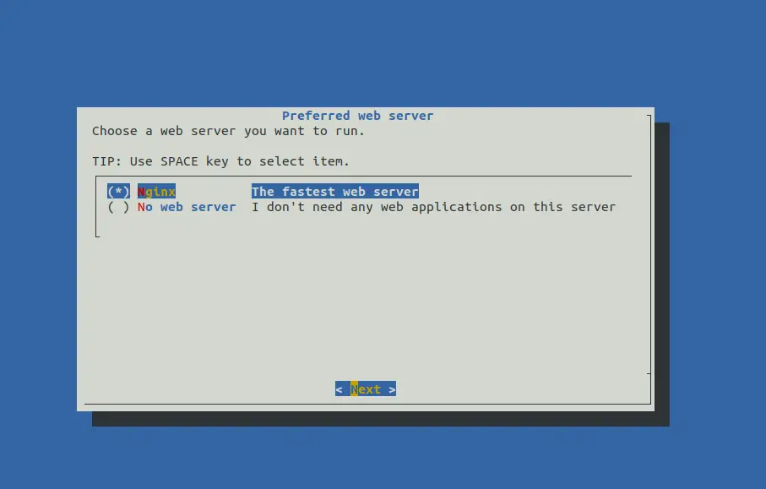The image size is (766, 489).
Task: Click the Next button
Action: coord(366,388)
